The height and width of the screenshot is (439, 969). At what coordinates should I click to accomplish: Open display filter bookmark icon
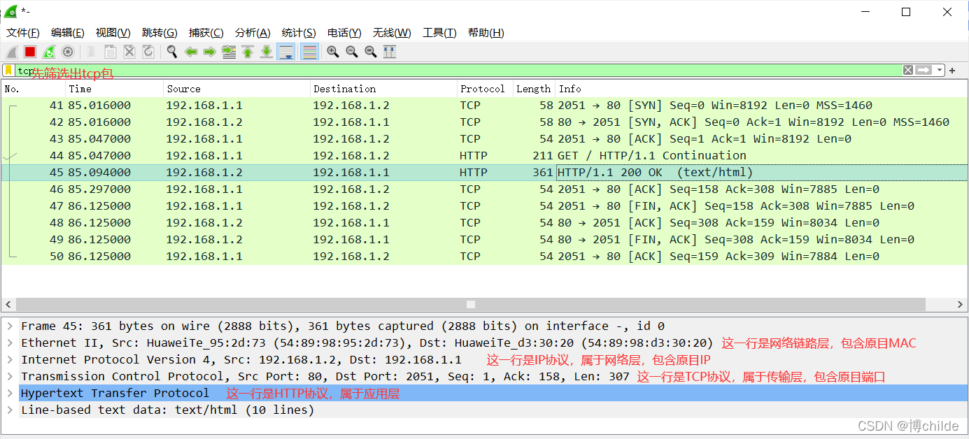(x=8, y=70)
